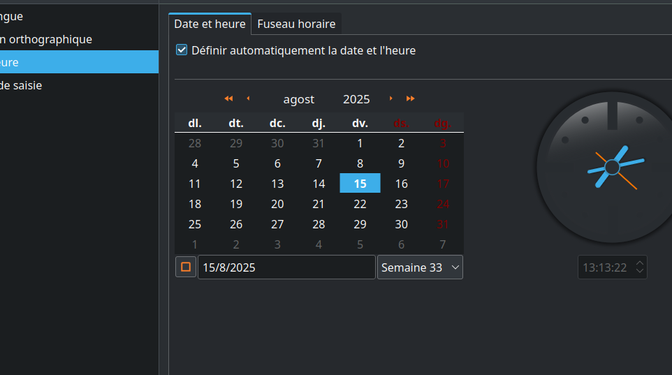Screen dimensions: 672x375
Task: Select day 9 in the calendar
Action: click(x=401, y=163)
